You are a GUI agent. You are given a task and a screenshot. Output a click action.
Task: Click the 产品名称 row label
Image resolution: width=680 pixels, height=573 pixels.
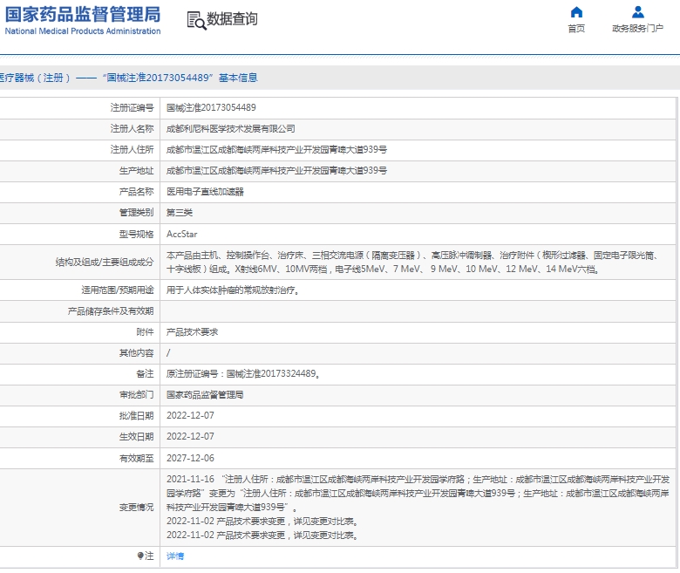136,192
